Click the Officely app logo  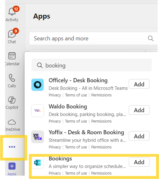point(38,85)
